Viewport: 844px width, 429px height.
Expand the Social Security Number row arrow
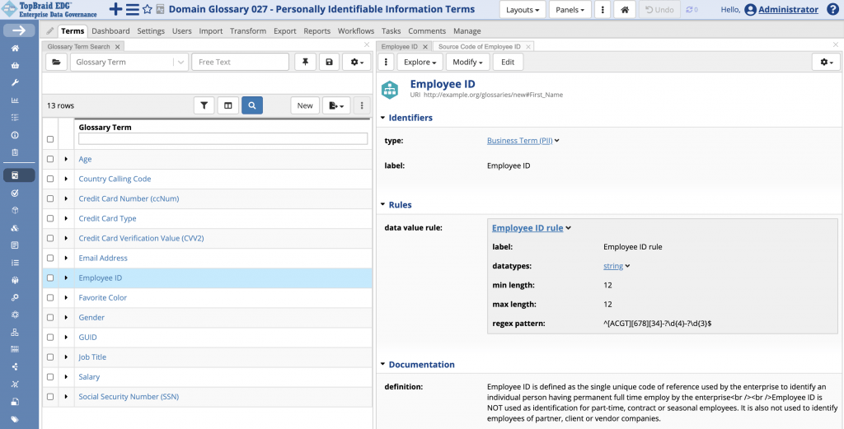(66, 397)
